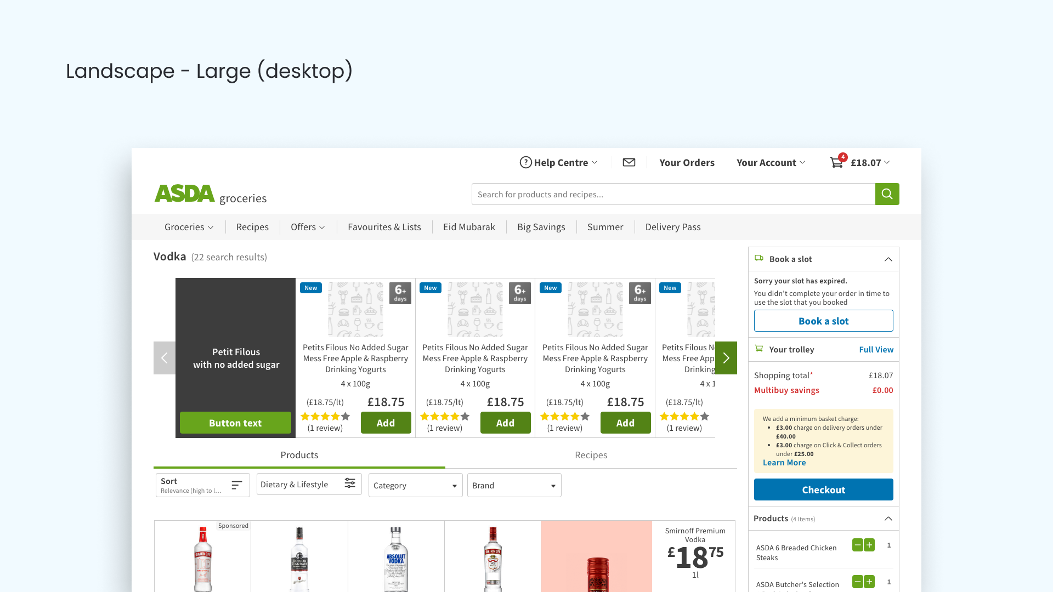
Task: Click the first product's (1 review) text
Action: [x=325, y=428]
